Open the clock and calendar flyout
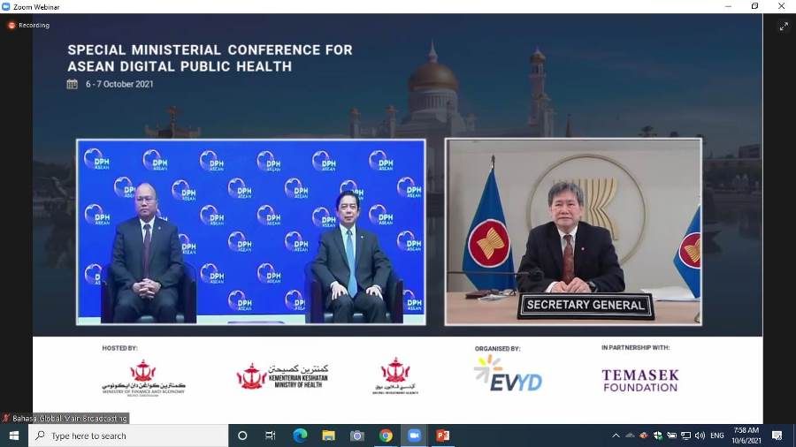This screenshot has height=447, width=796. [747, 436]
